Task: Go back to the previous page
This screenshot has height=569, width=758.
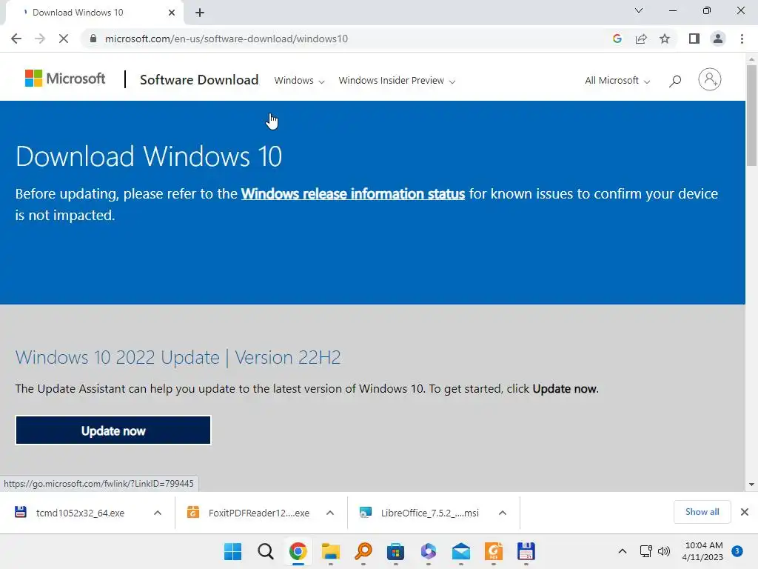Action: [x=16, y=39]
